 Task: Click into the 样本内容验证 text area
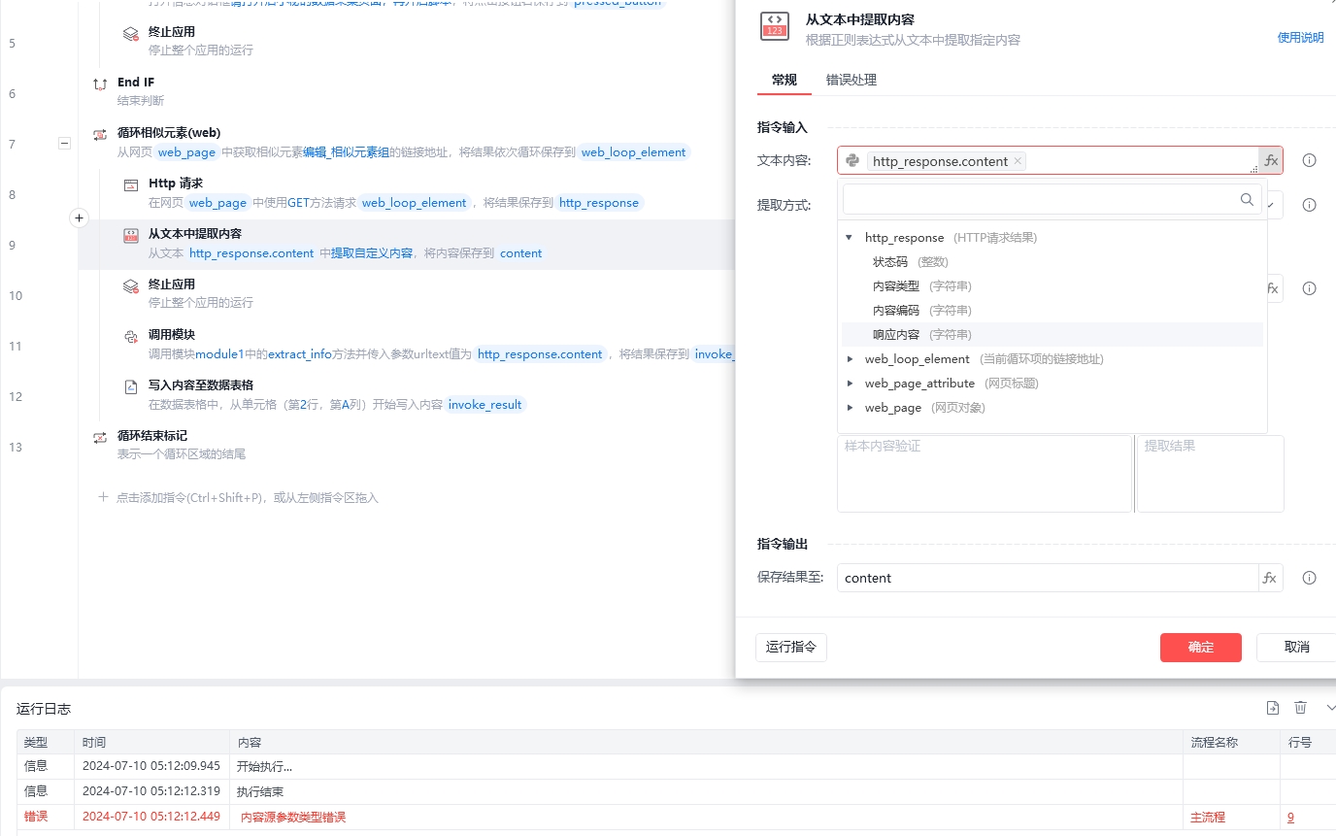[x=985, y=474]
